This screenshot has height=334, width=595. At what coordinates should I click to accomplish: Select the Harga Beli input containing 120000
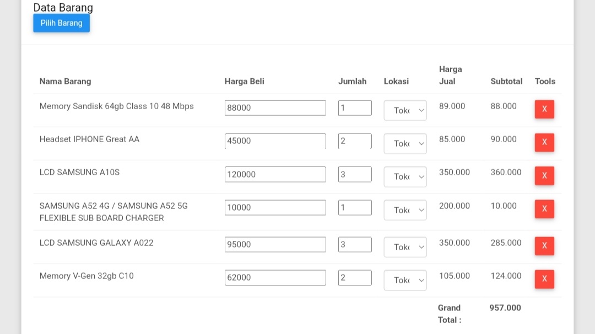pos(275,174)
